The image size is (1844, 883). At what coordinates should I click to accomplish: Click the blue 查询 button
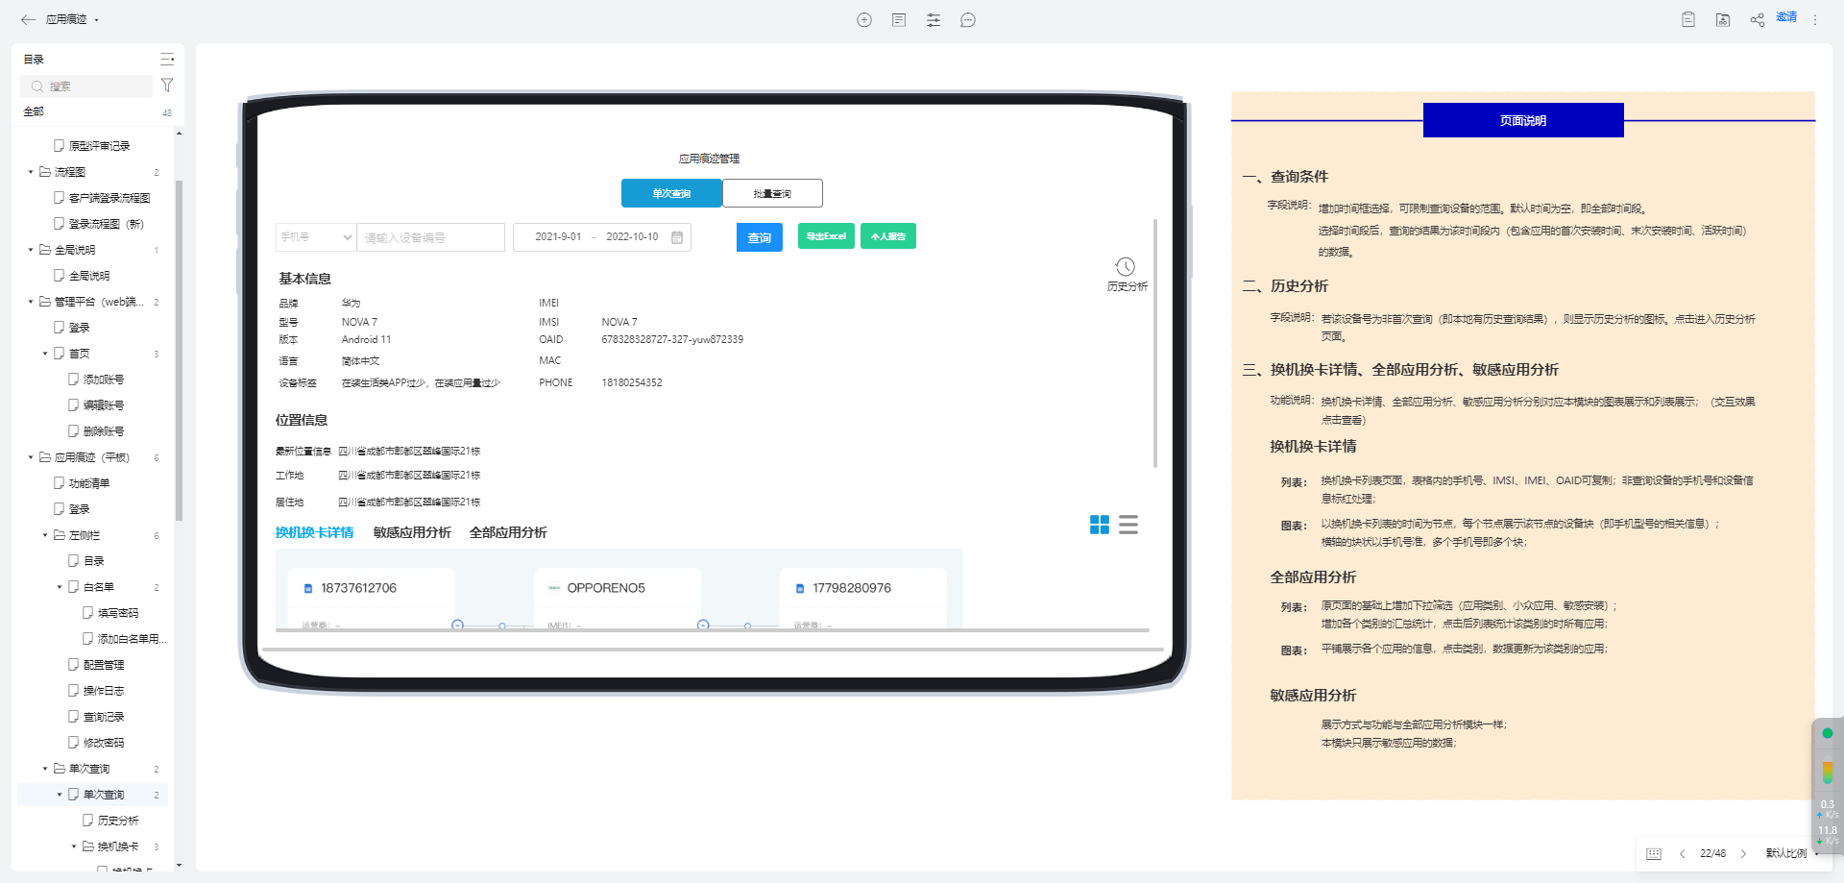[x=760, y=237]
